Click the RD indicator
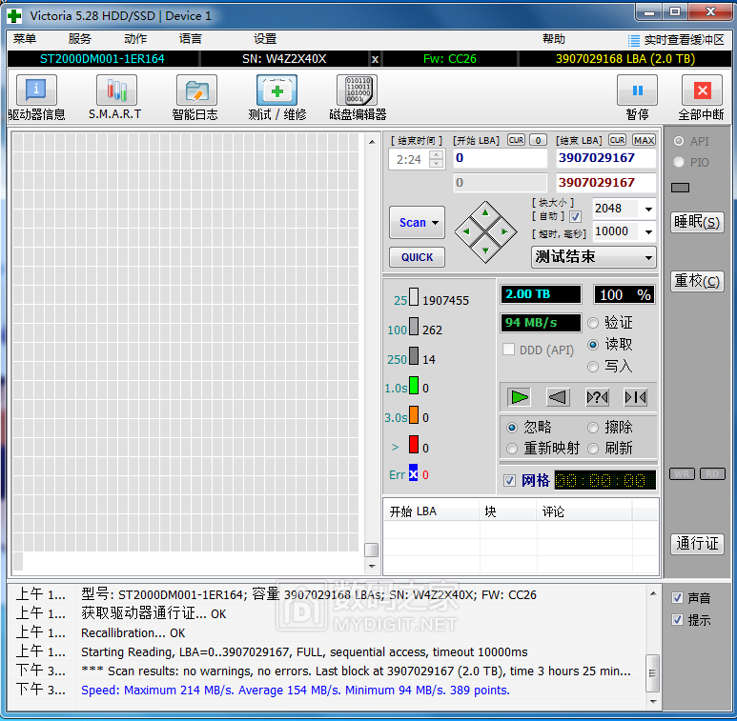This screenshot has width=737, height=721. [x=712, y=473]
